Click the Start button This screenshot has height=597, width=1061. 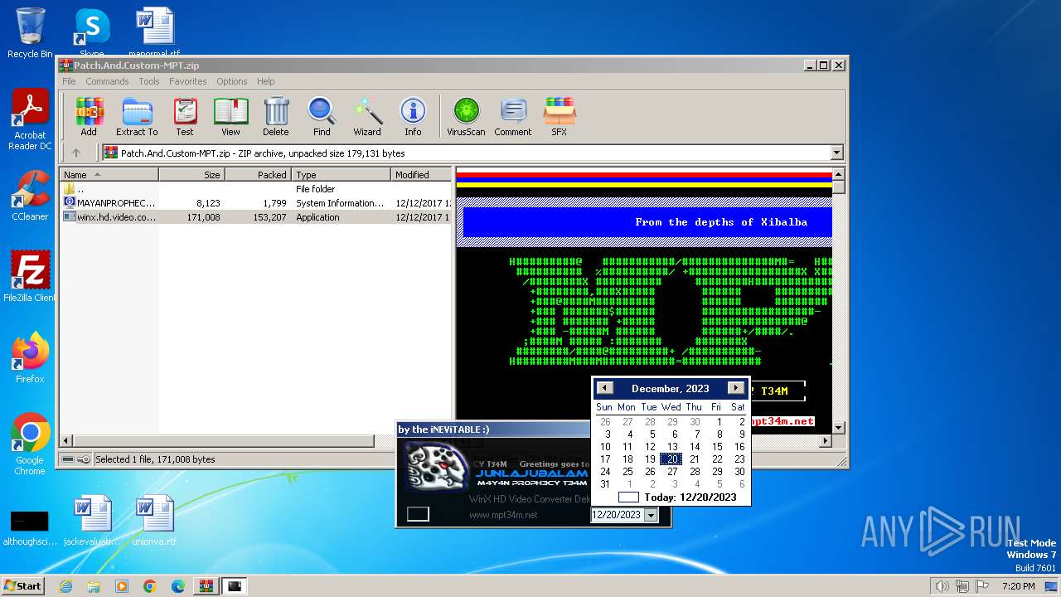pos(22,586)
